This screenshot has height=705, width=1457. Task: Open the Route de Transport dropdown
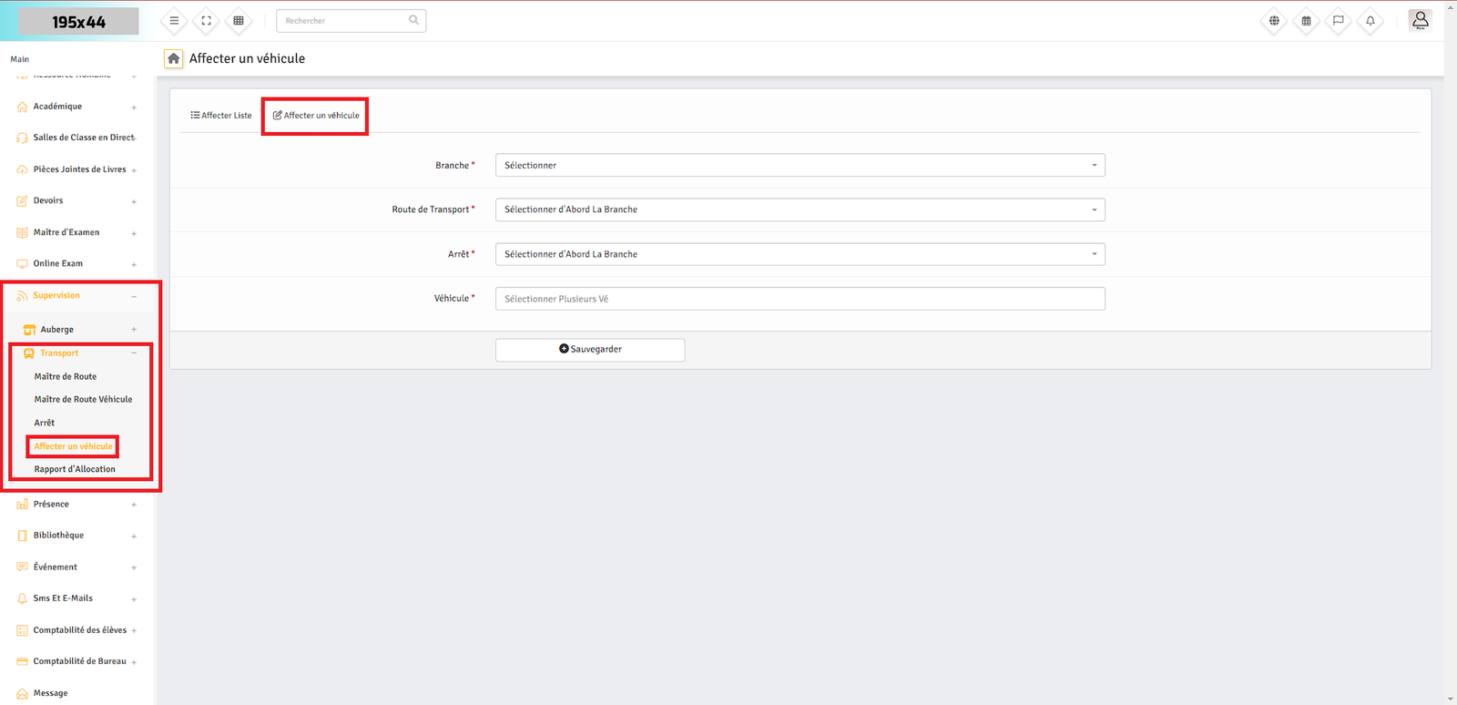[x=800, y=209]
